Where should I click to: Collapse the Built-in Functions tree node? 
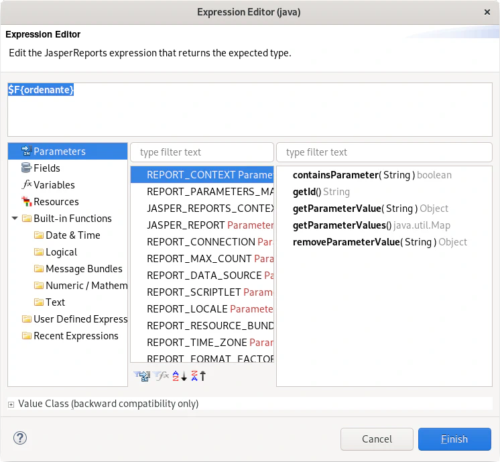pyautogui.click(x=15, y=219)
